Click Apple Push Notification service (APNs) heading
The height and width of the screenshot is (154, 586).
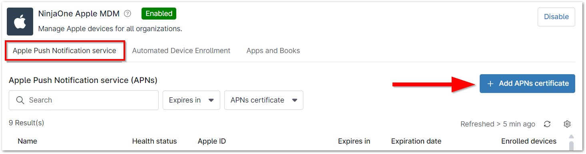pyautogui.click(x=83, y=80)
